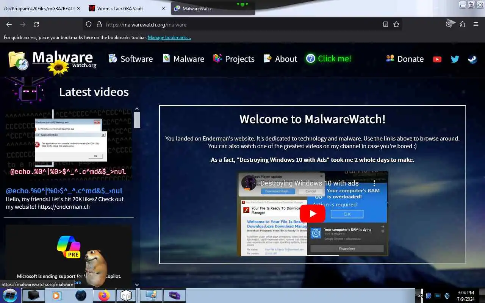Image resolution: width=485 pixels, height=303 pixels.
Task: Open the Copilot hamster video thumbnail
Action: (69, 256)
